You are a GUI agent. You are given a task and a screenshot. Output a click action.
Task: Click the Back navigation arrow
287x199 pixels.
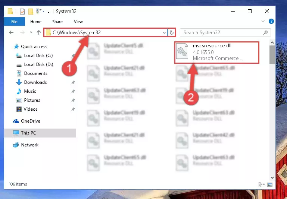[x=11, y=32]
